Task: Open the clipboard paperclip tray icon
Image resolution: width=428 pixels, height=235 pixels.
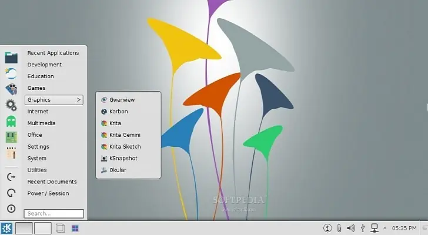Action: coord(339,228)
